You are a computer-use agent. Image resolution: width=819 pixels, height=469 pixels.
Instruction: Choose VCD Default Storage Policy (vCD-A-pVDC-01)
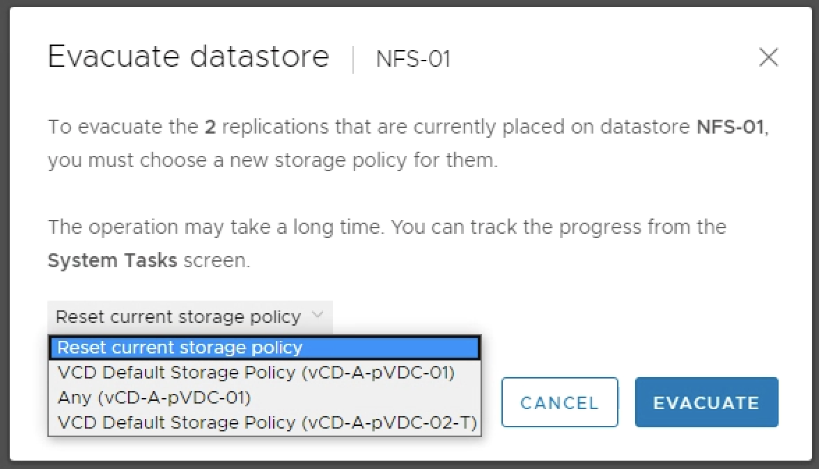256,372
